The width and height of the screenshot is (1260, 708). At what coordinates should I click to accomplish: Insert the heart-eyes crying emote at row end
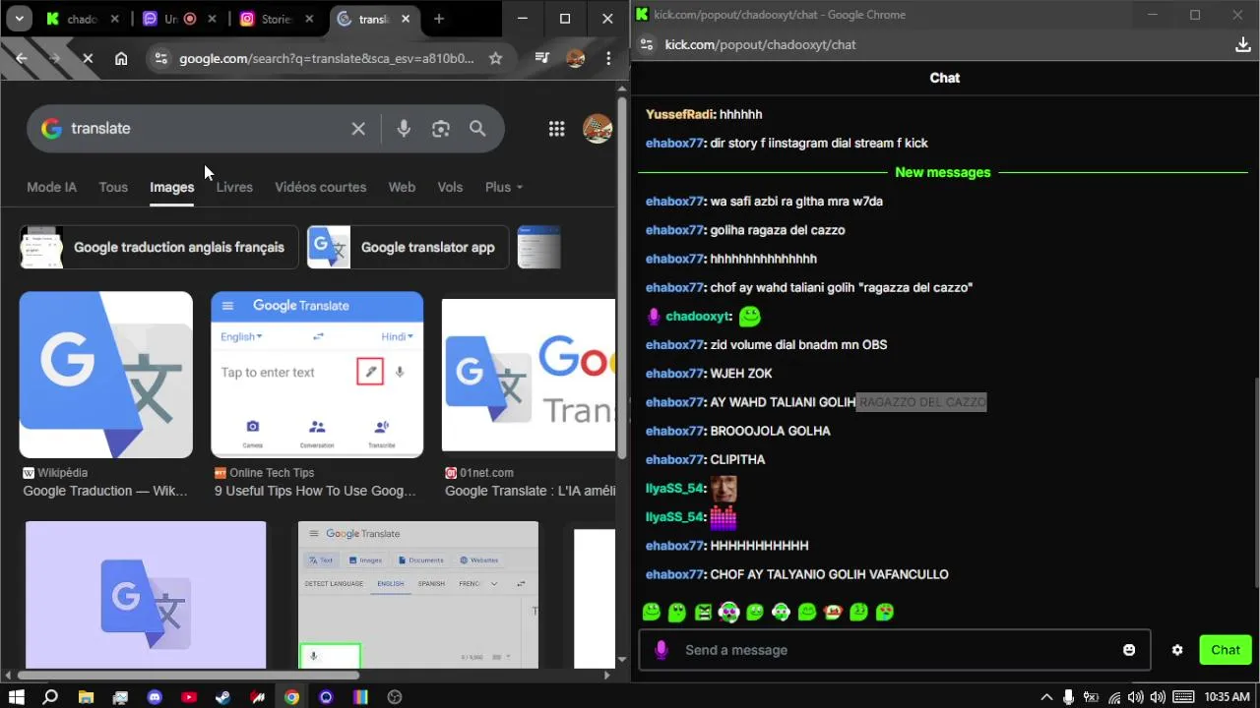(x=885, y=612)
